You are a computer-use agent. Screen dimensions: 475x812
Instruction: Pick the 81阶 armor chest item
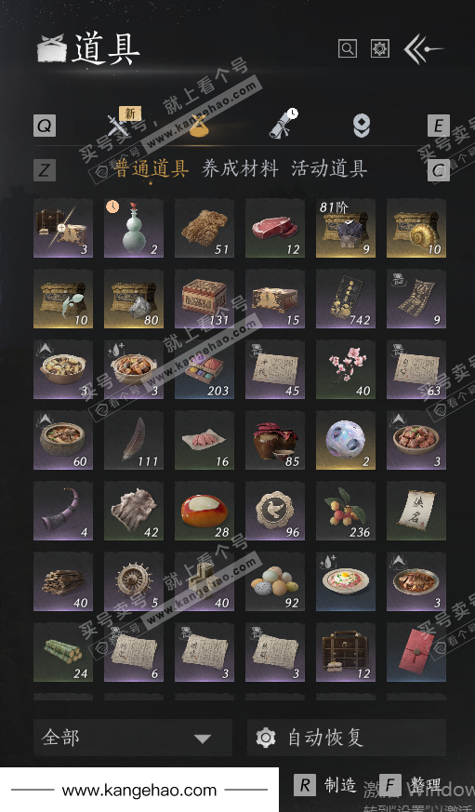346,228
